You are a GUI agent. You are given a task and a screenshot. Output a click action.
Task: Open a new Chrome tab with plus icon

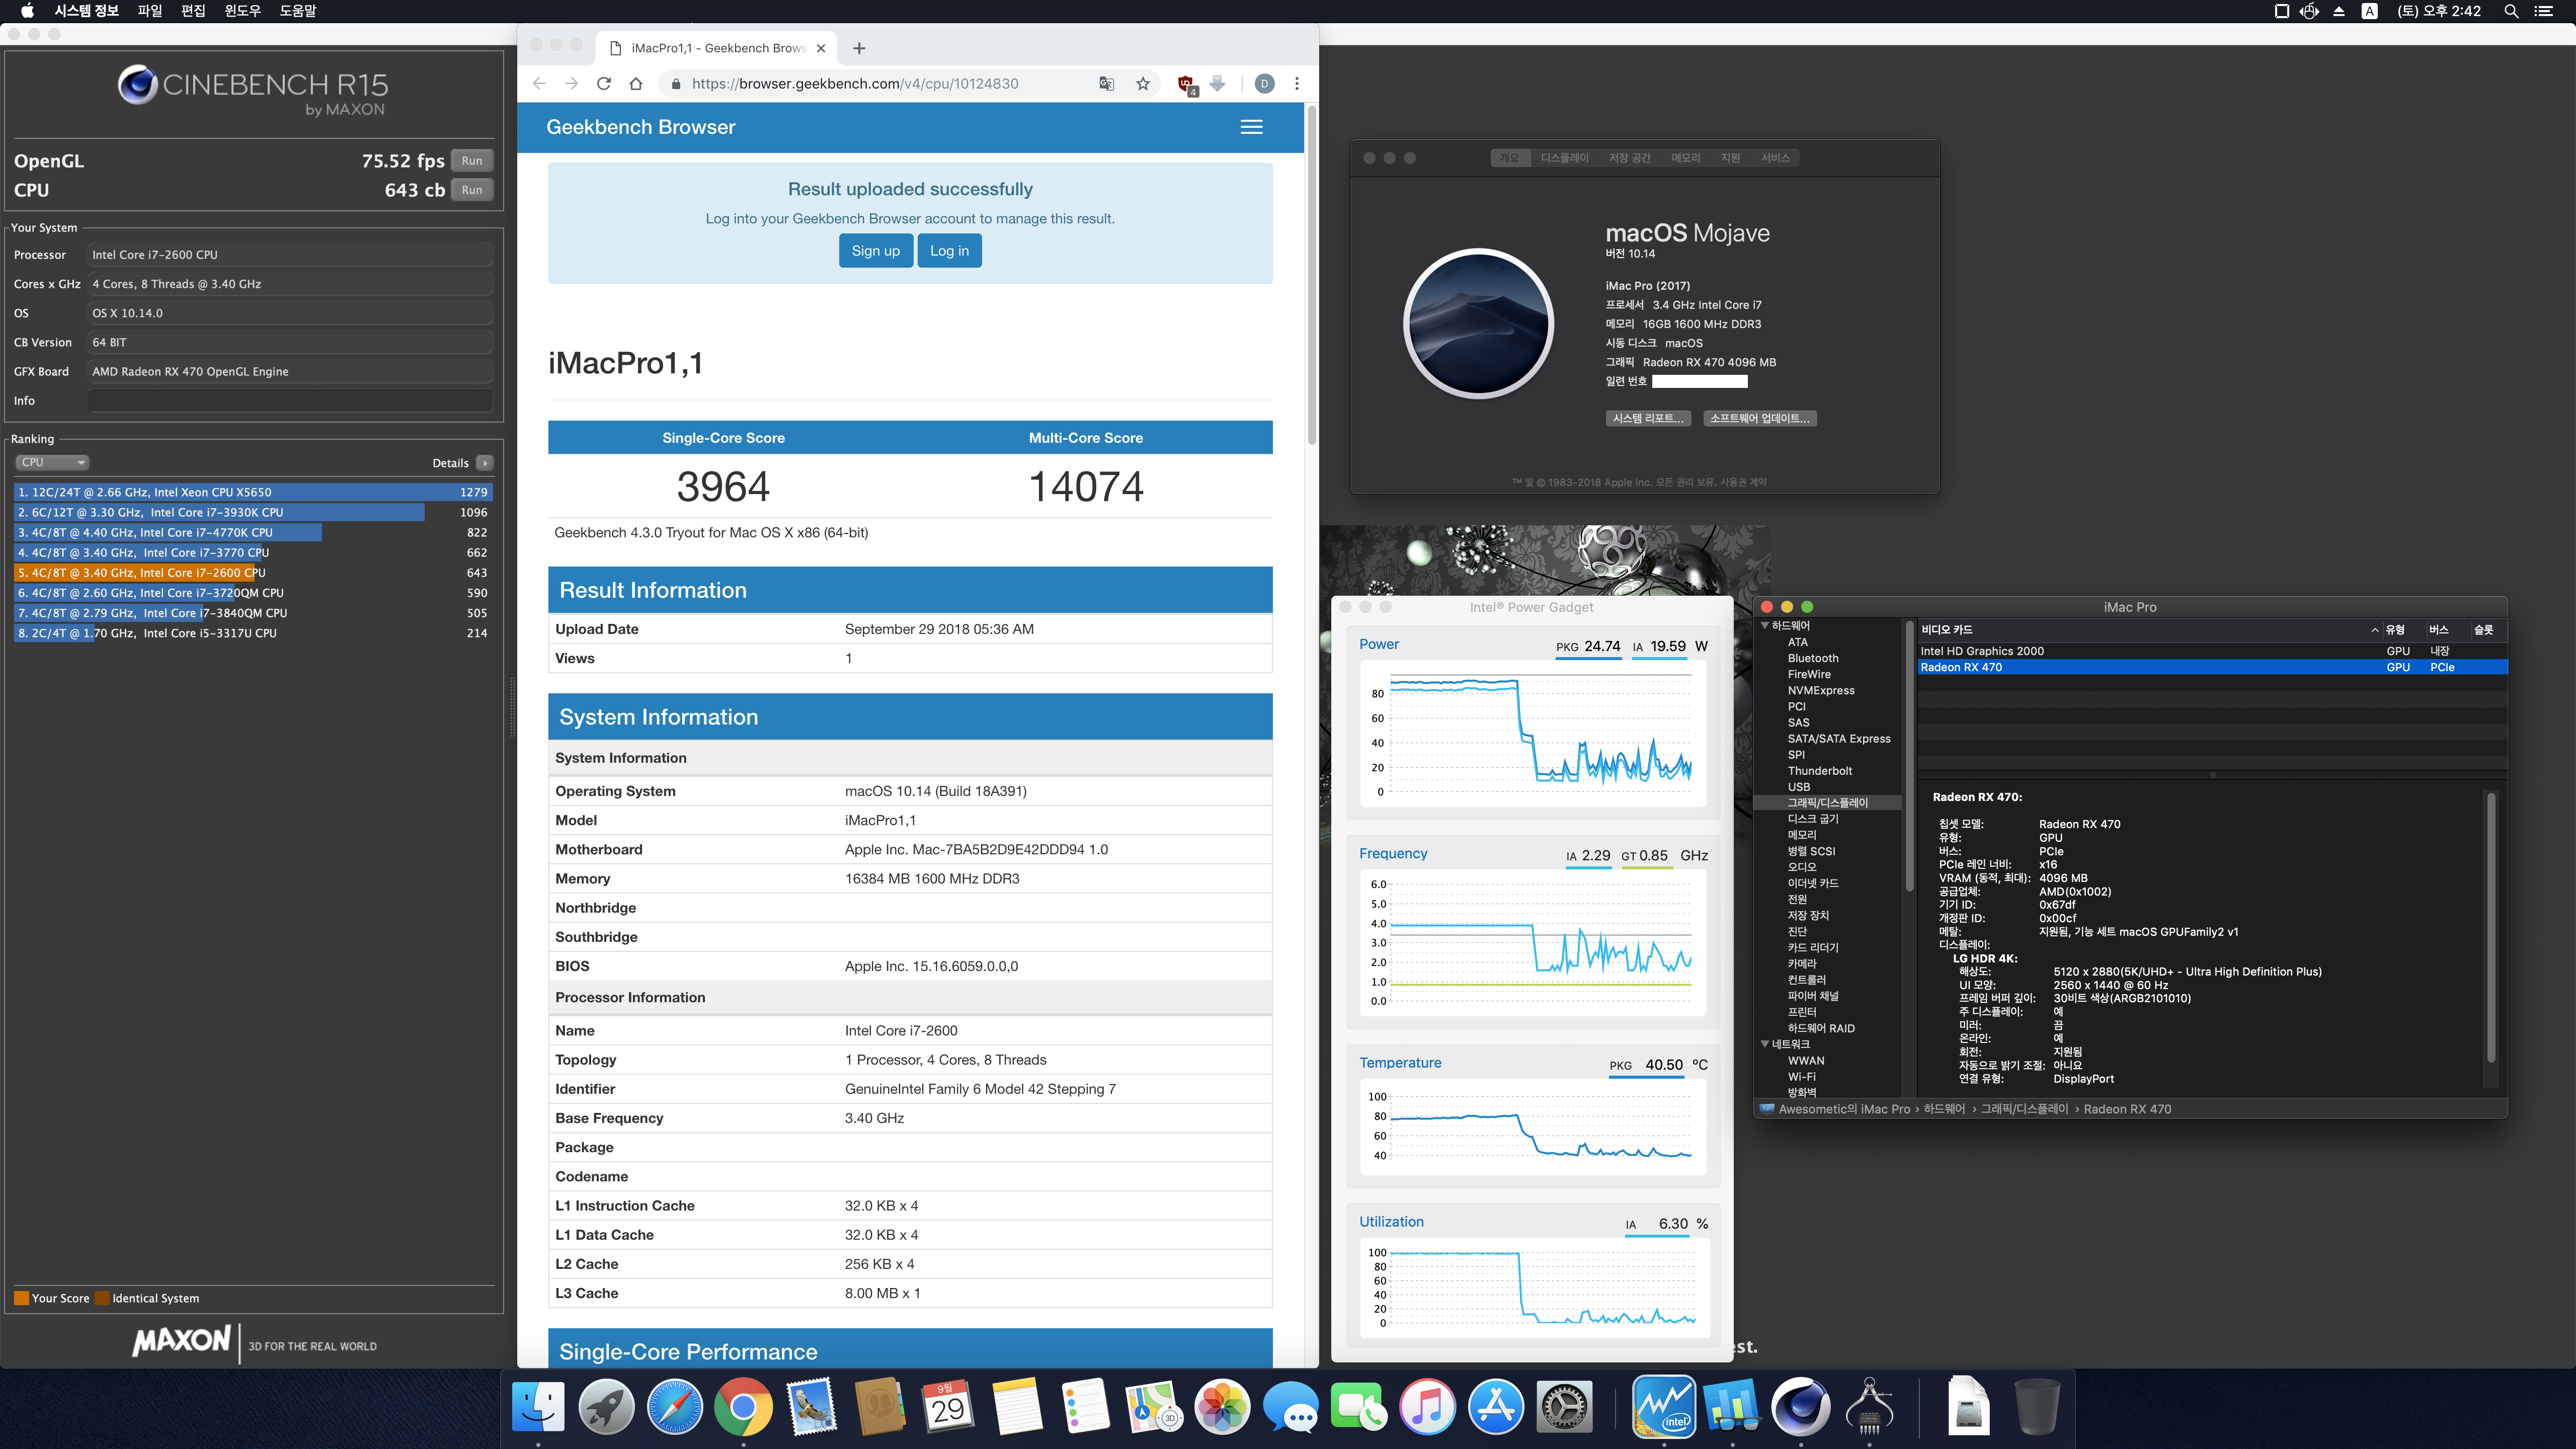(859, 48)
